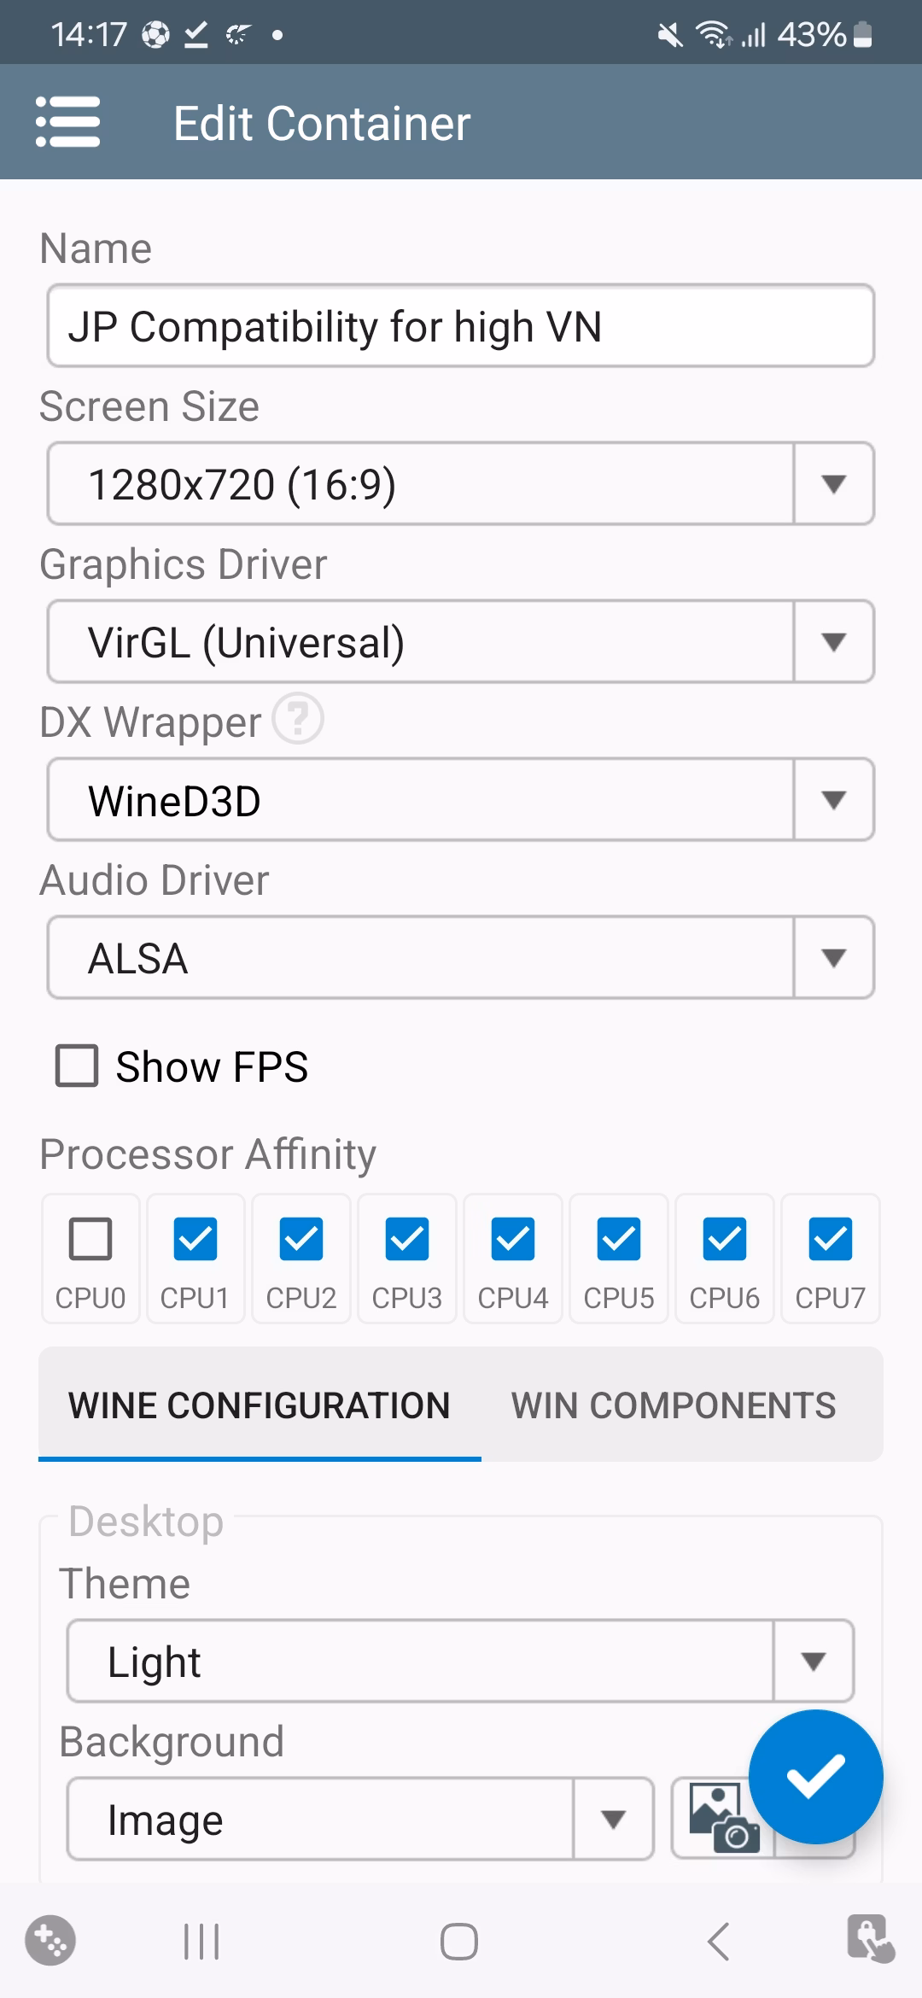Open the Theme dropdown showing Light
The height and width of the screenshot is (1998, 922).
coord(461,1662)
